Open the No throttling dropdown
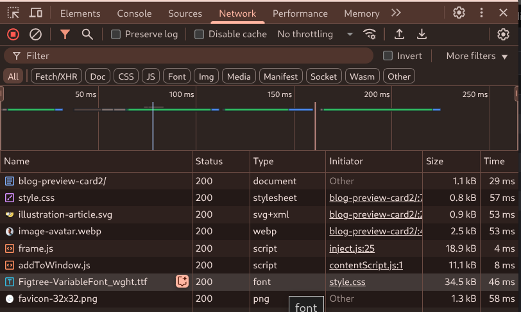 point(315,34)
